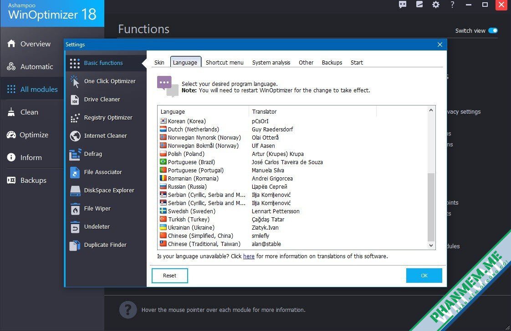Sort by the Language column header

[204, 112]
